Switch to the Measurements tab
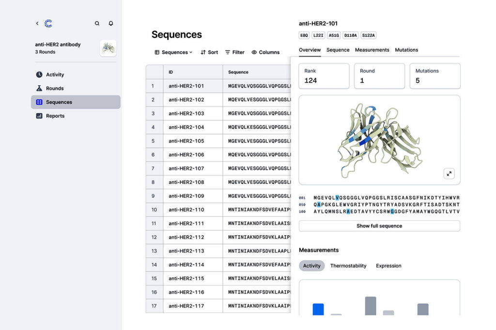The height and width of the screenshot is (330, 496). [x=372, y=50]
